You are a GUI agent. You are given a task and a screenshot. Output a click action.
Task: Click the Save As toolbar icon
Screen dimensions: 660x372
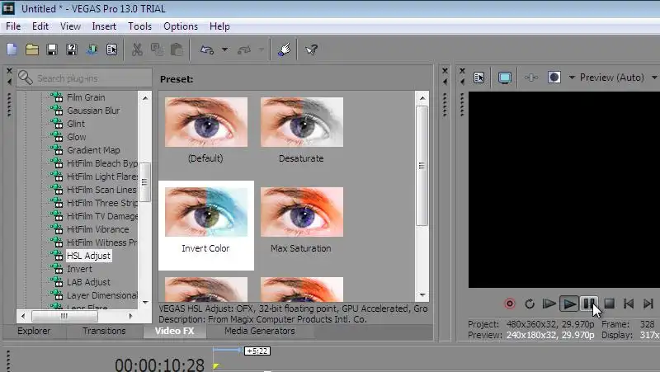coord(72,49)
